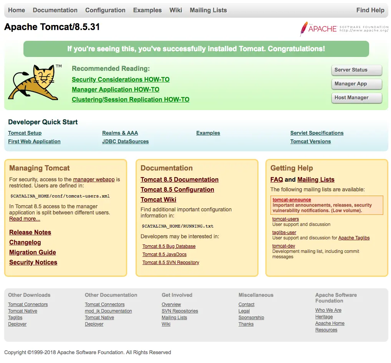The height and width of the screenshot is (363, 391).
Task: Open Sponsorship link under Miscellaneous
Action: pos(251,318)
